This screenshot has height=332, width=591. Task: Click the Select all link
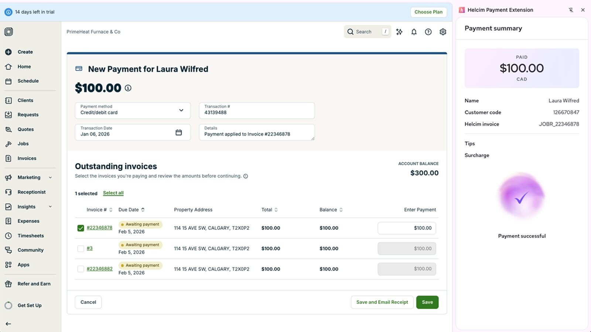coord(113,193)
